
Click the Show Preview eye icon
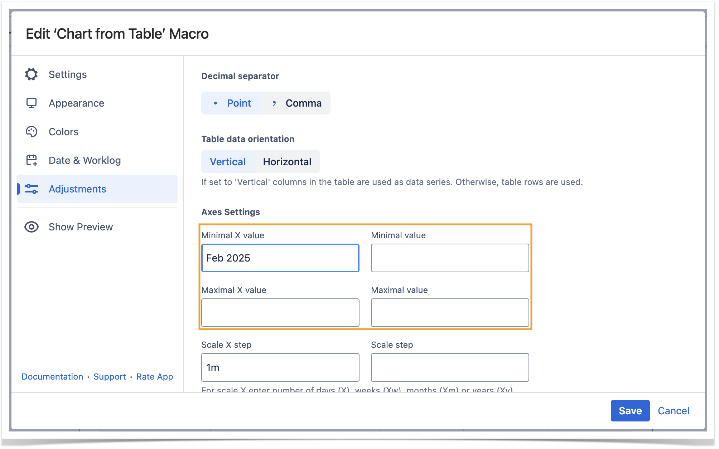coord(32,227)
